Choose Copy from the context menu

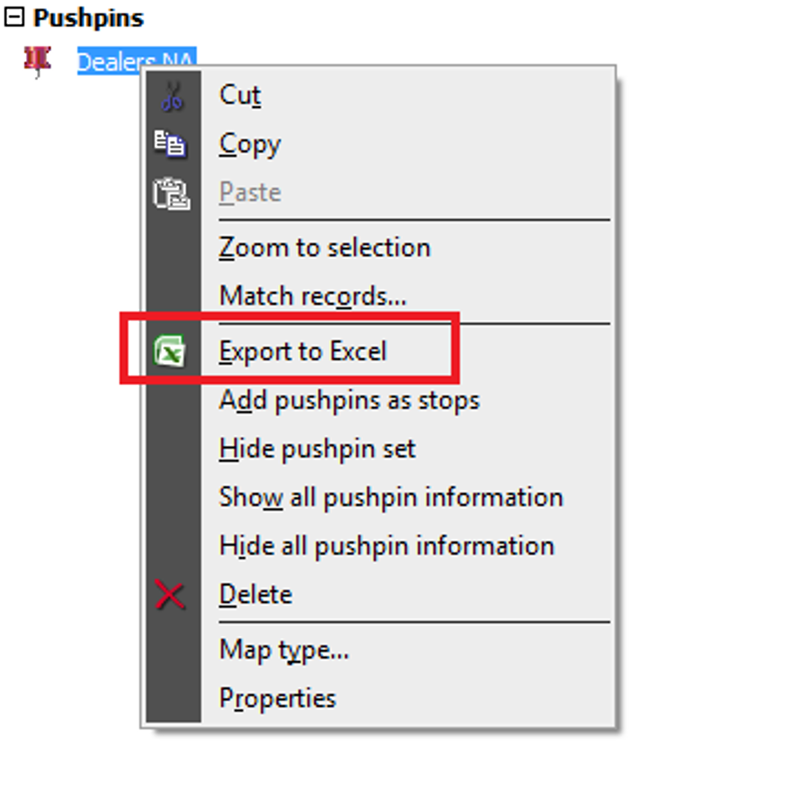click(x=250, y=145)
